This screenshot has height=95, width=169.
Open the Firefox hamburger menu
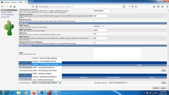167,7
